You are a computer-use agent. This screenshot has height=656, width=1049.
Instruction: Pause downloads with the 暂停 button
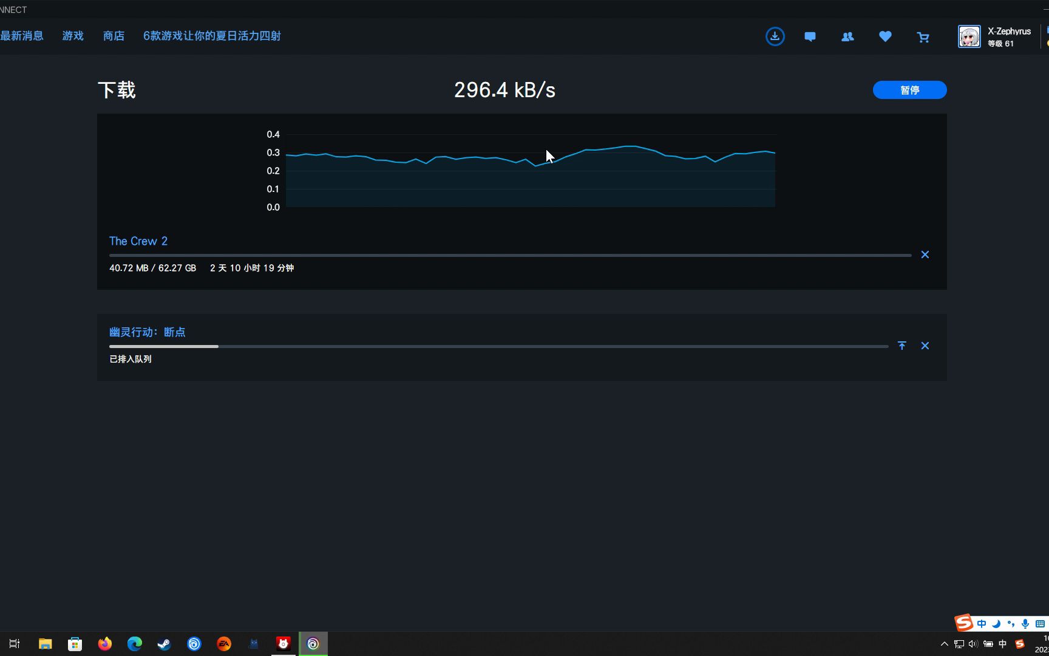coord(909,90)
